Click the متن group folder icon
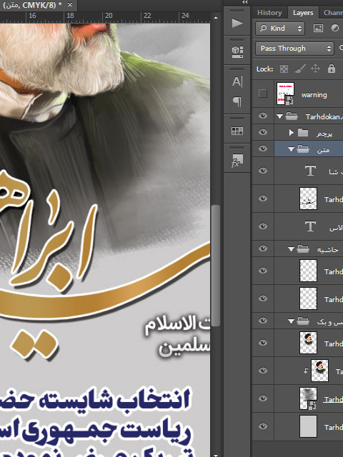Image resolution: width=343 pixels, height=457 pixels. [303, 149]
